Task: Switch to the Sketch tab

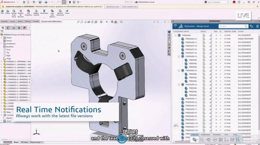Action: pos(20,21)
